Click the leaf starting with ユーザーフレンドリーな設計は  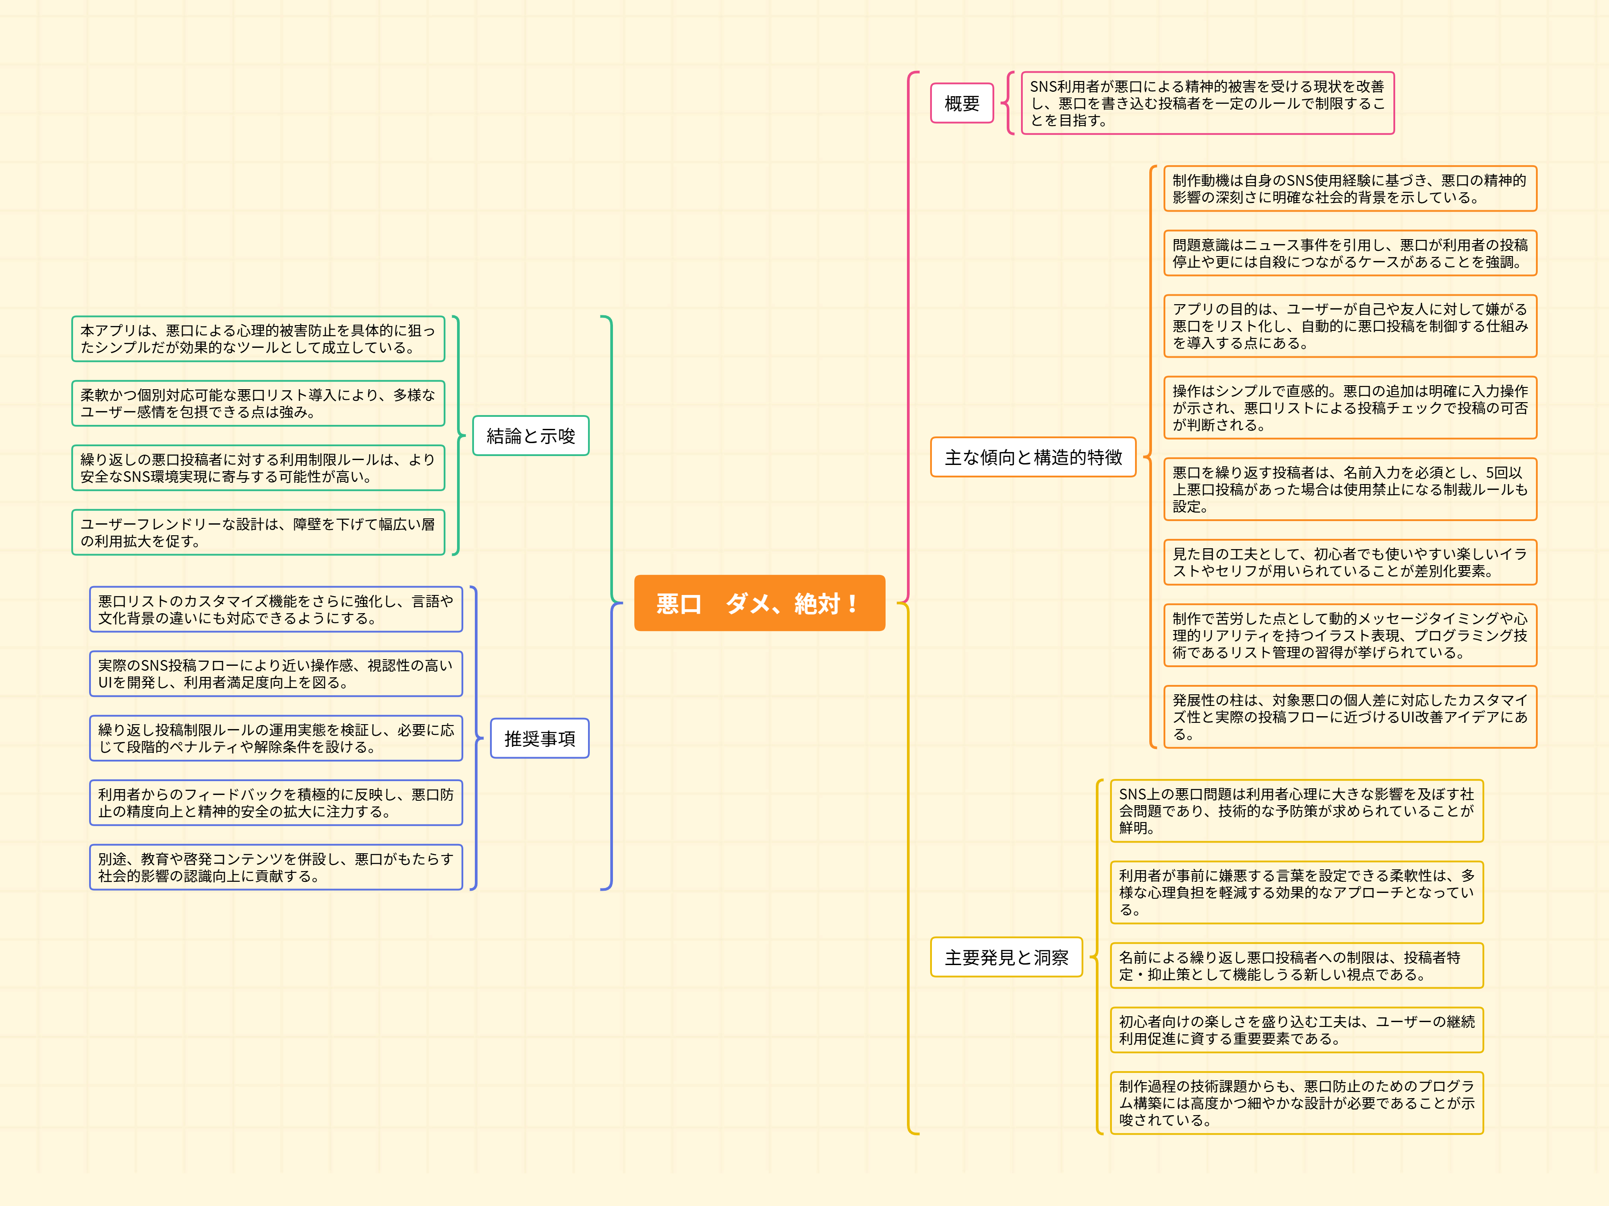(x=257, y=533)
